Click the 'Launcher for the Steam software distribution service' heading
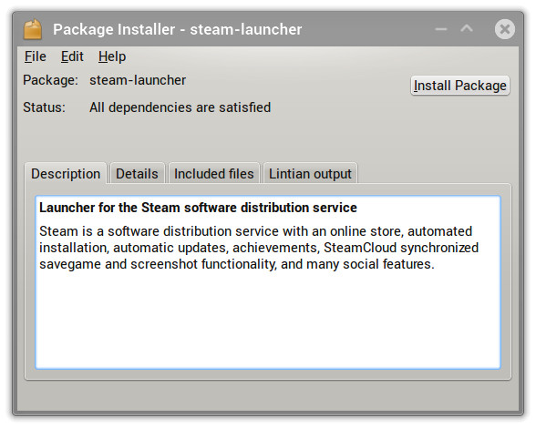The height and width of the screenshot is (428, 536). (198, 208)
